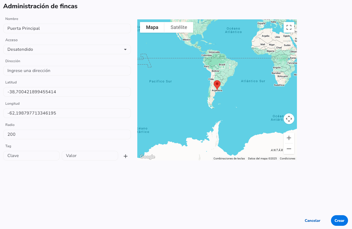Focus the Dirección input field
Viewport: 352px width, 229px height.
(x=67, y=71)
